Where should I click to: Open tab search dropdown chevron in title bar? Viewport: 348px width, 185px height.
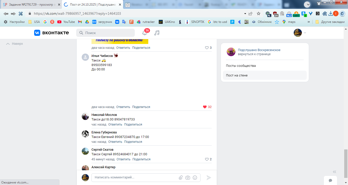(307, 4)
